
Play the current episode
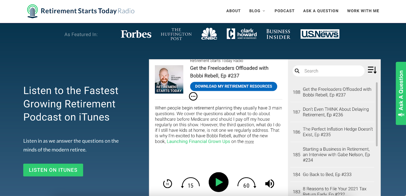pyautogui.click(x=218, y=182)
